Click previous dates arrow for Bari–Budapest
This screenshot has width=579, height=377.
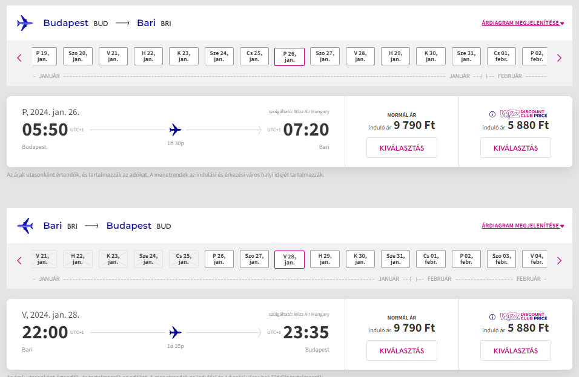[x=19, y=261]
